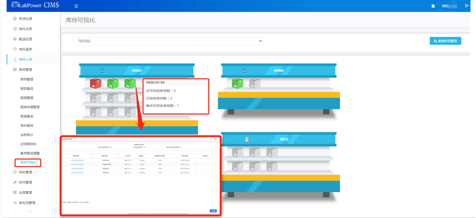Screen dimensions: 476x218
Task: Click the 查看库存情况 button
Action: pyautogui.click(x=445, y=41)
